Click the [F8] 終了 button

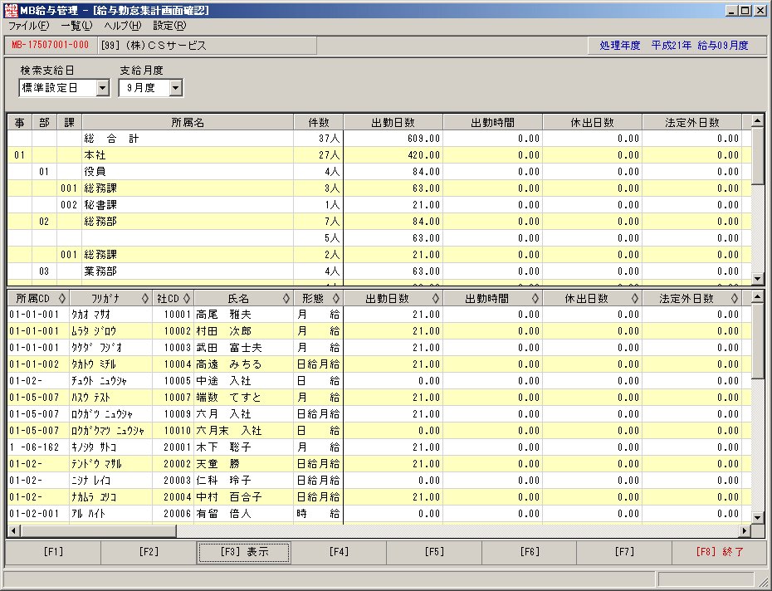point(720,552)
